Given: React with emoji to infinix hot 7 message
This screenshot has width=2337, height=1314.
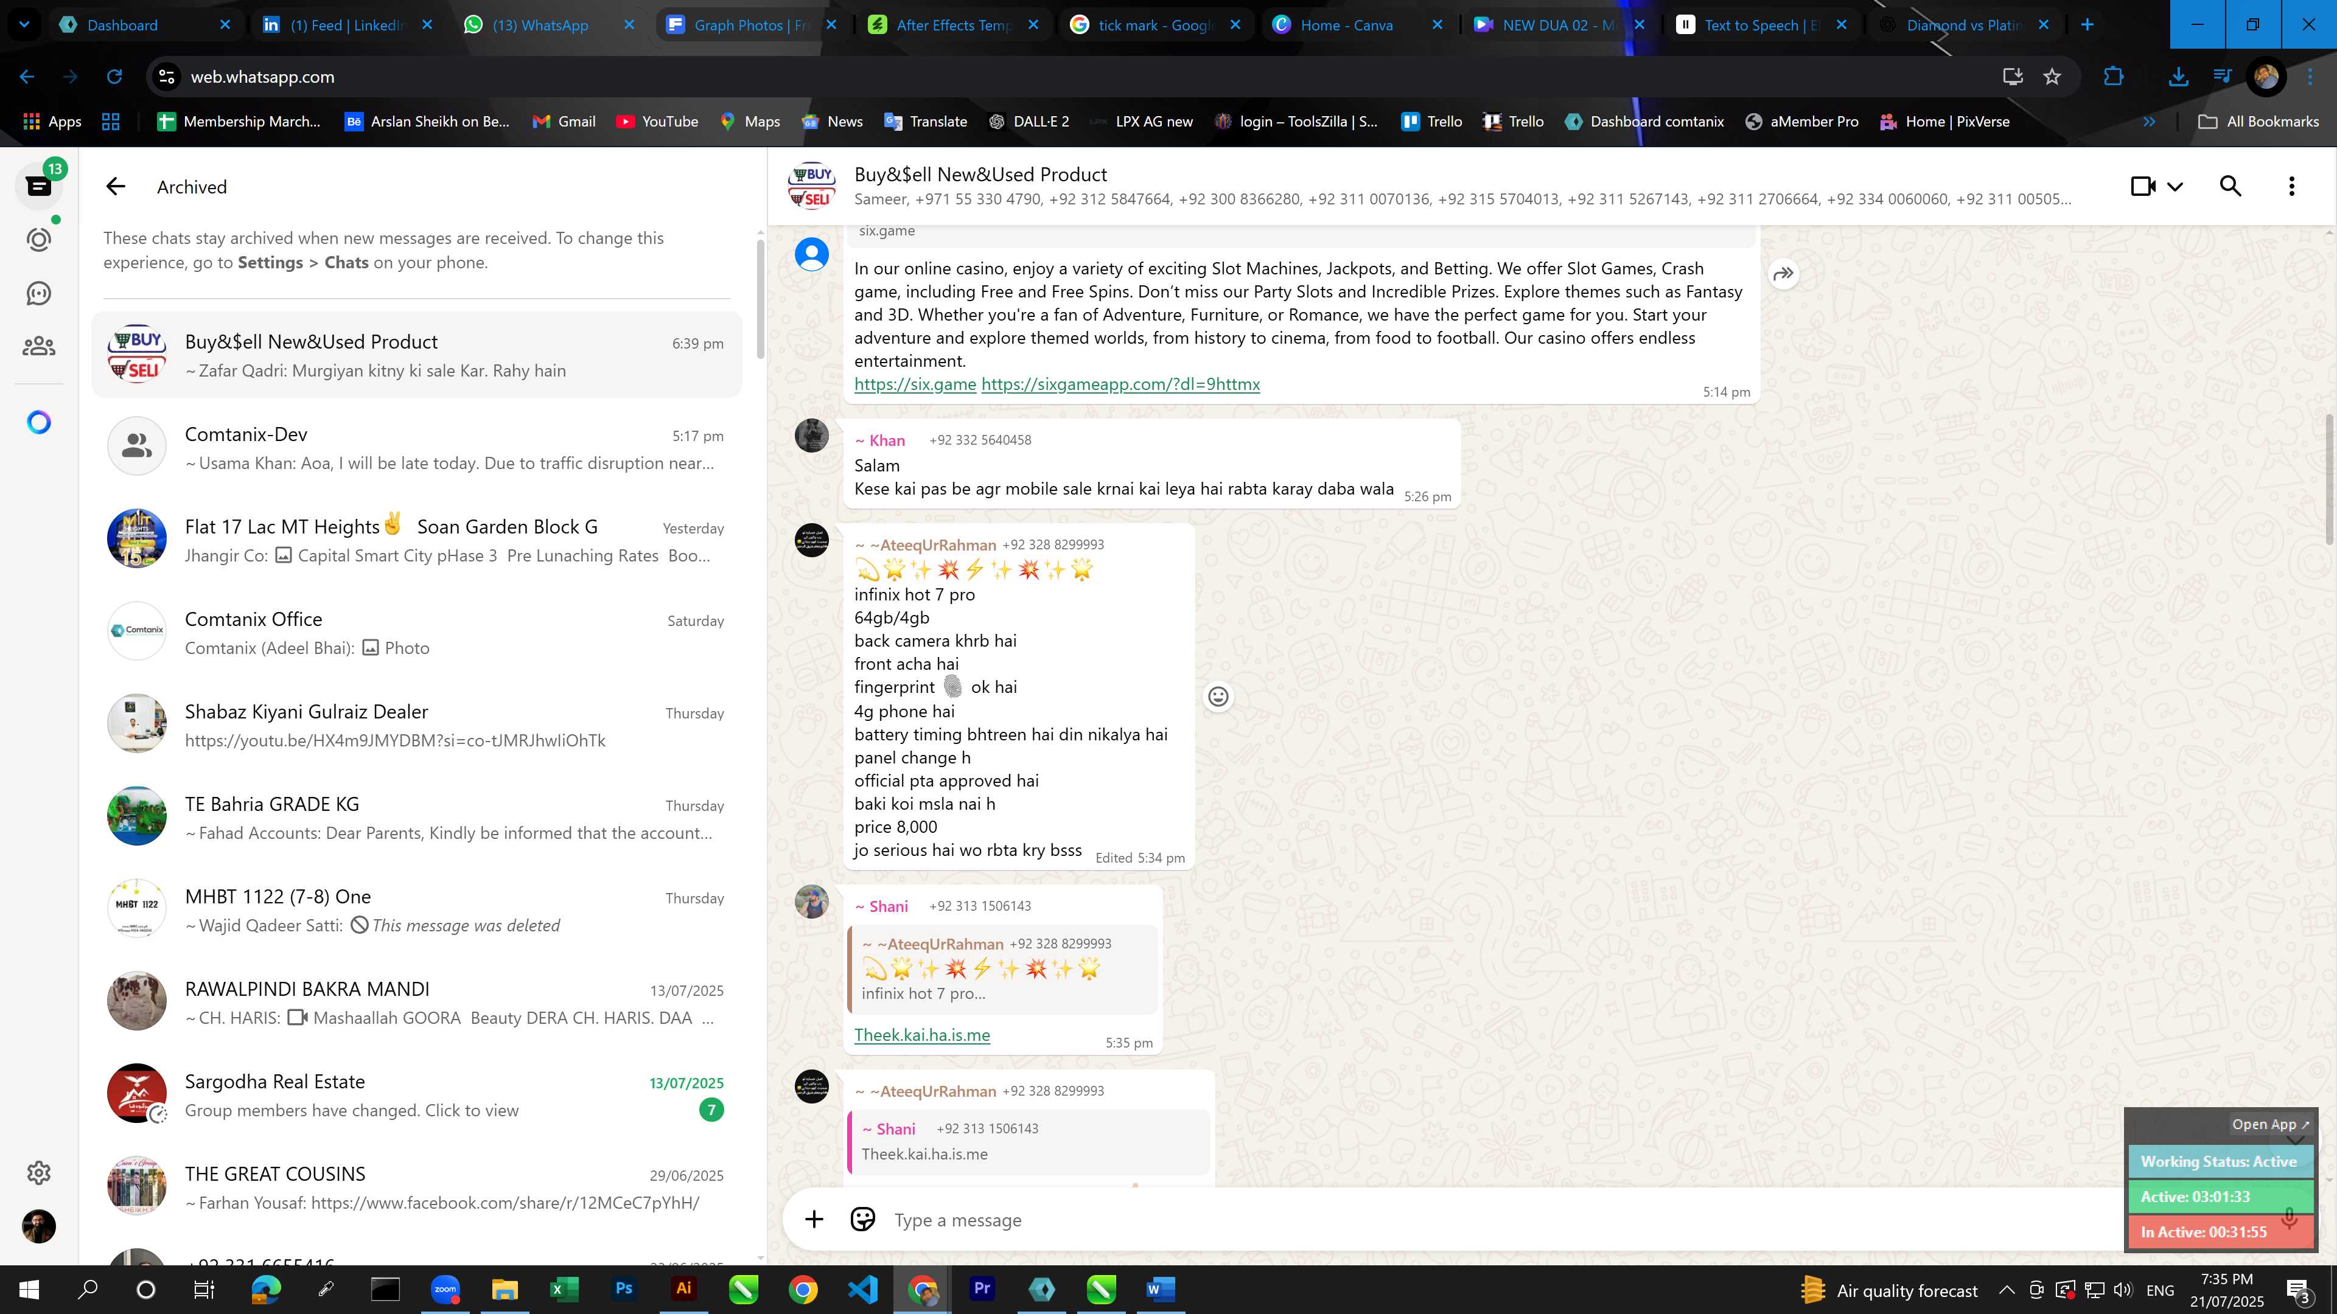Looking at the screenshot, I should [1218, 697].
